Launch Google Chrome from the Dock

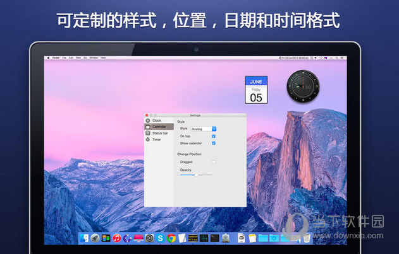point(171,238)
